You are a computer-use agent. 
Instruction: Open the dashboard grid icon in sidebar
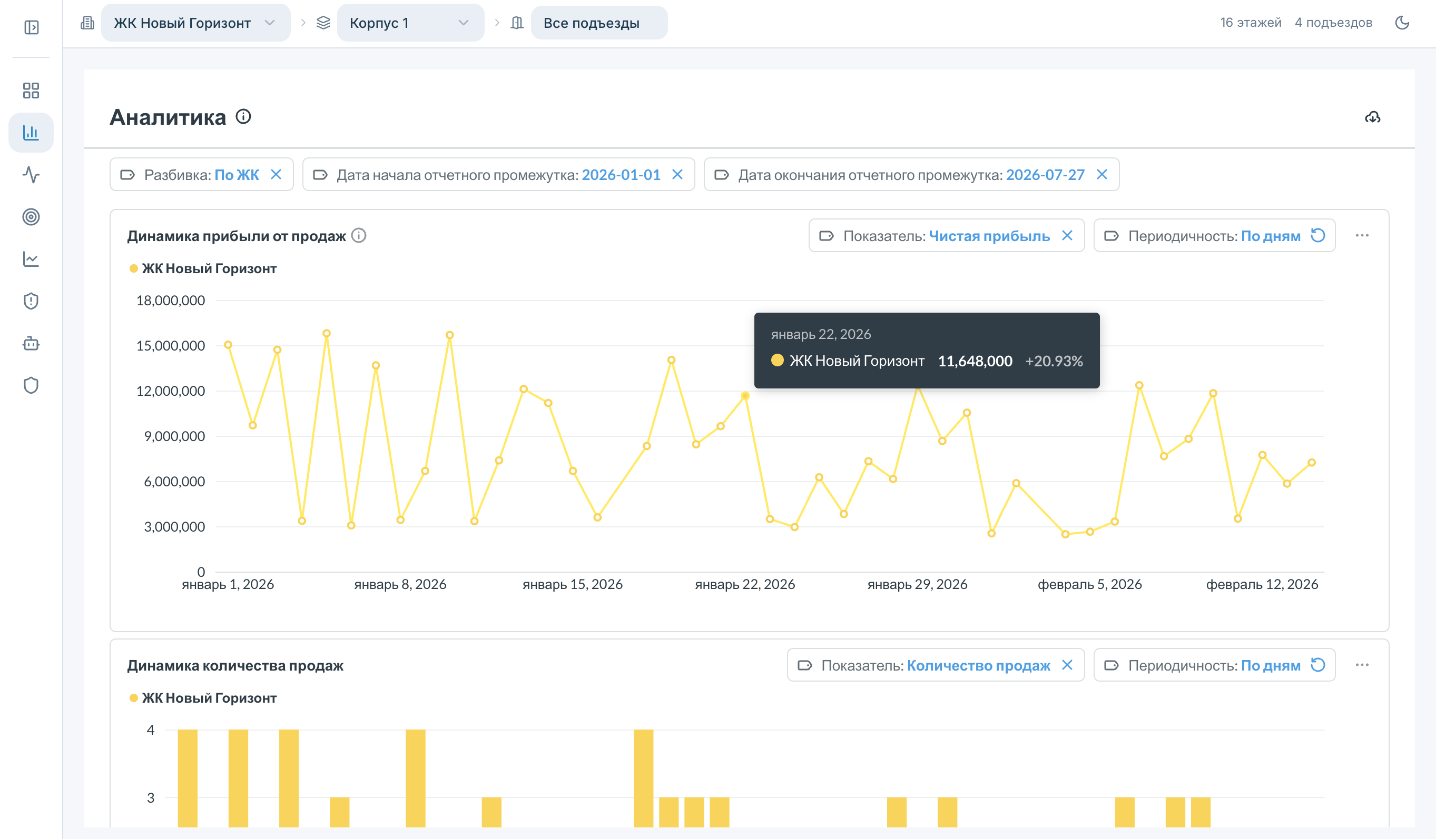31,91
